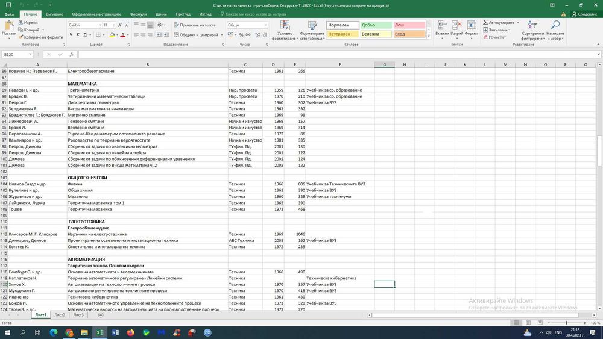Click the formula bar input field
The width and height of the screenshot is (603, 339).
tap(338, 55)
